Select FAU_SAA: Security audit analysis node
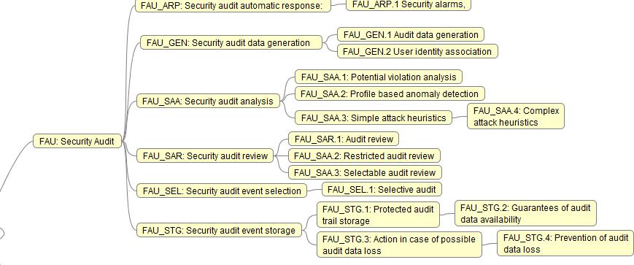The height and width of the screenshot is (265, 634). pos(208,101)
